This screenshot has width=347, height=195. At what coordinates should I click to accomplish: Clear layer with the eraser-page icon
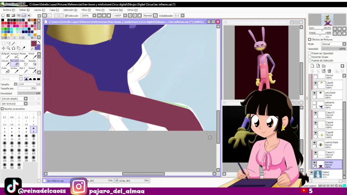323,71
